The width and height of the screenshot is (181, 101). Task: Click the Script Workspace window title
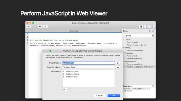click(x=90, y=23)
